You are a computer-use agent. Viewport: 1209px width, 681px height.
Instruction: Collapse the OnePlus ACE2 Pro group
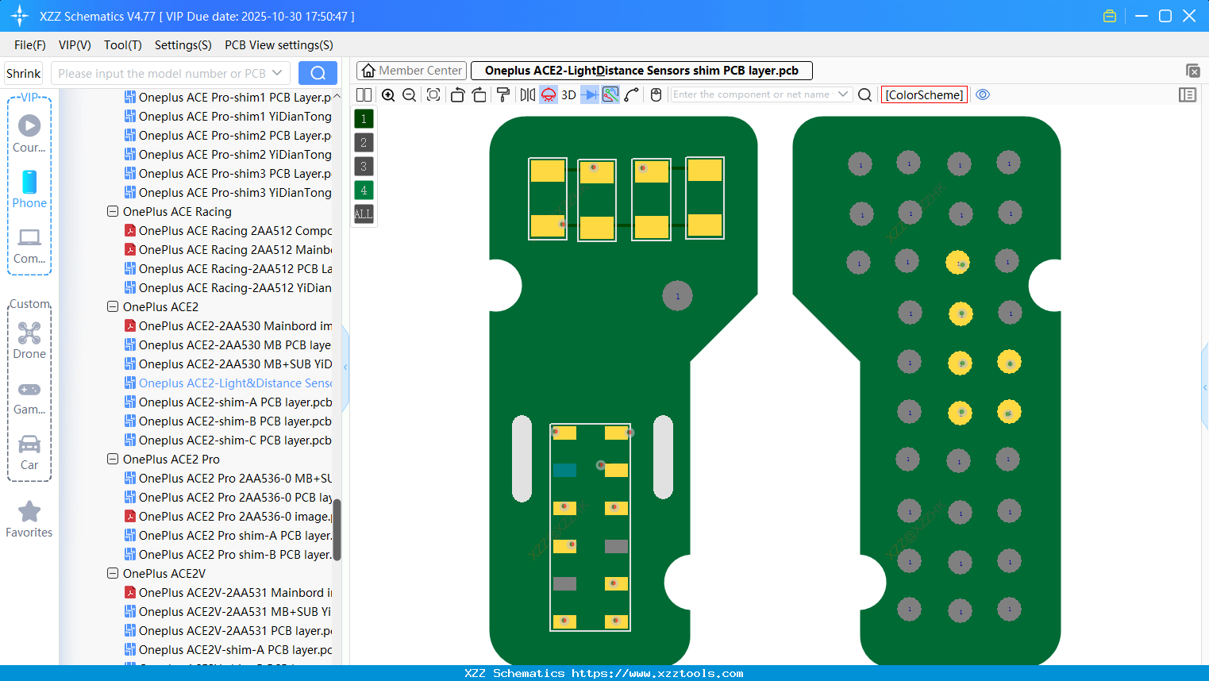112,459
